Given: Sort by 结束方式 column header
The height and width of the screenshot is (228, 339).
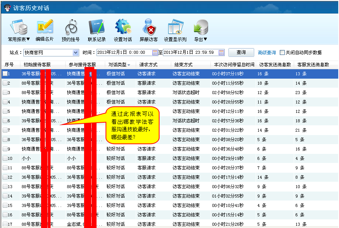Looking at the screenshot, I should (183, 65).
